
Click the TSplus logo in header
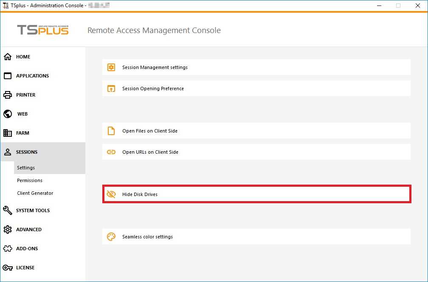click(43, 30)
